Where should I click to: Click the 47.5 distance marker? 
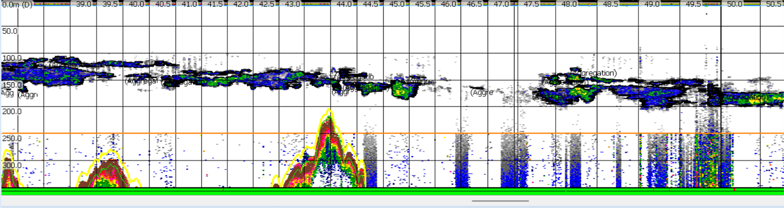(531, 4)
